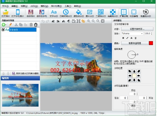Zoom out with magnifier minus icon
Screen dimensions: 157x116
click(93, 21)
